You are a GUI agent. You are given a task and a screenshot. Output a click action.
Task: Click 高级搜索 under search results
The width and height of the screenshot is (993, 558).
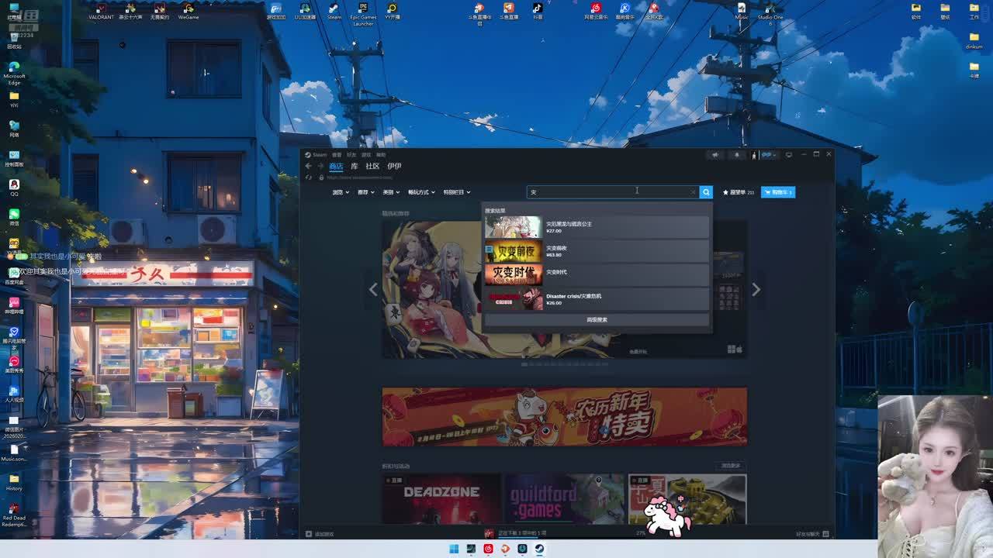click(x=597, y=319)
